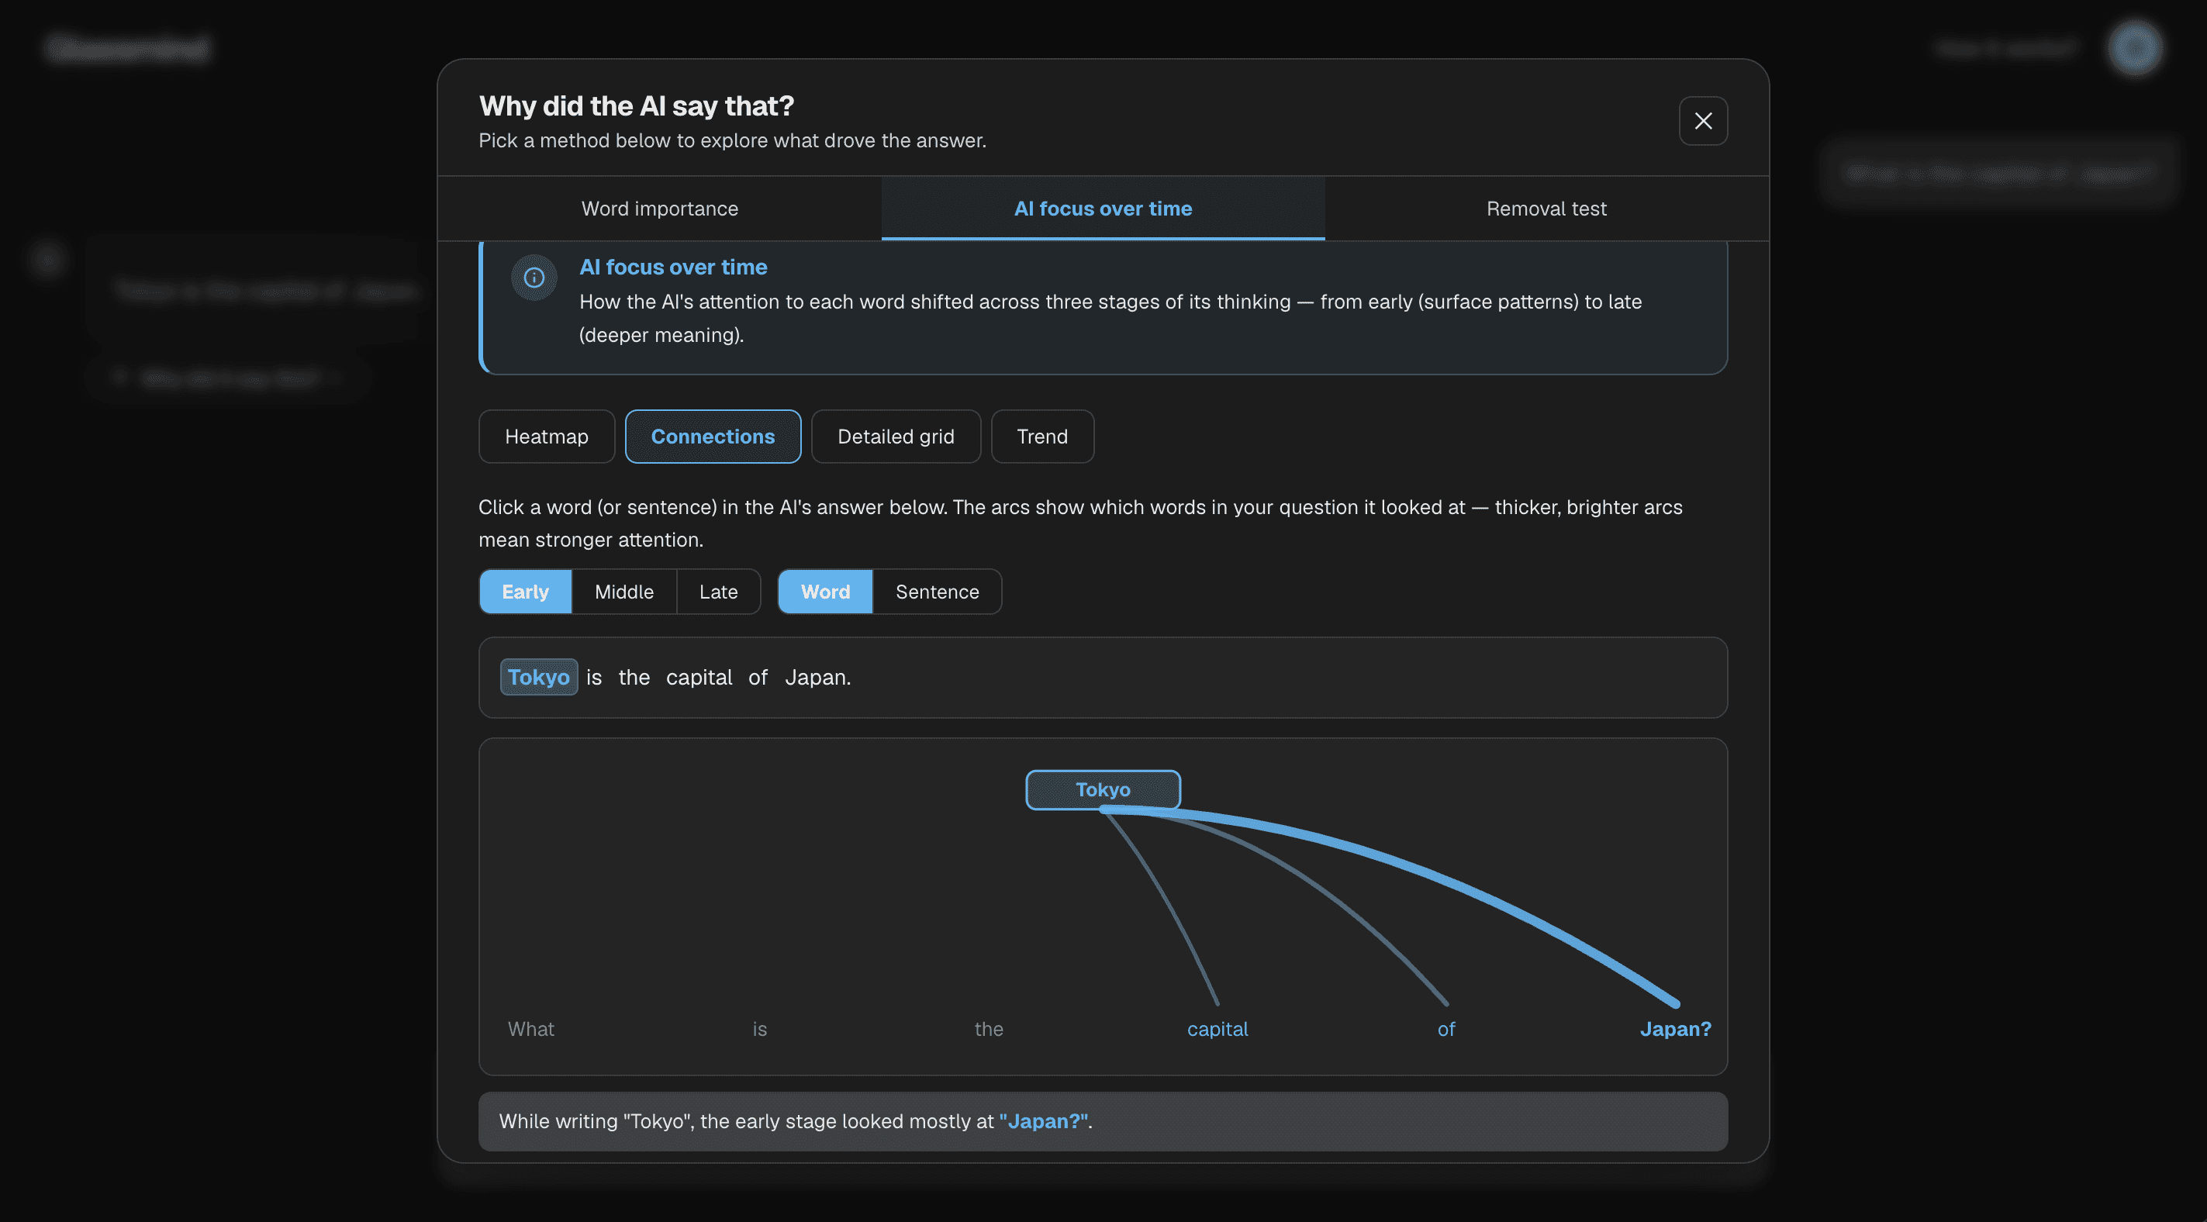
Task: Select the word 'Japan.' in the answer
Action: coord(817,677)
